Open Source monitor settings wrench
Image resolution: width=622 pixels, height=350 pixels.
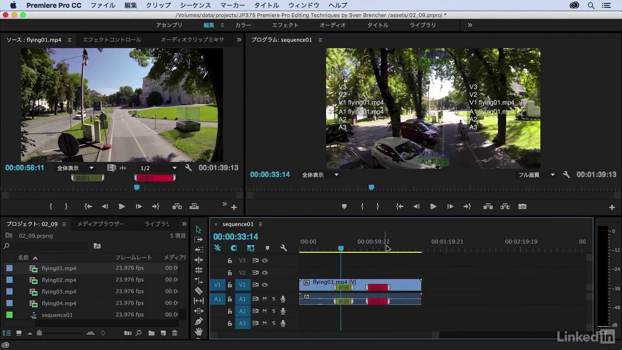pyautogui.click(x=189, y=168)
